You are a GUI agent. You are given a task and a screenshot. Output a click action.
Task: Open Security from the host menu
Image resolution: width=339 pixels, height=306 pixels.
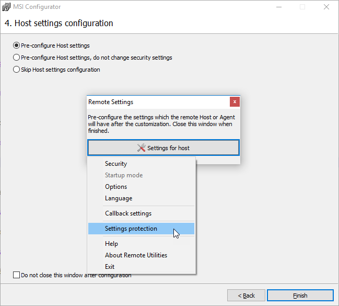tap(116, 164)
